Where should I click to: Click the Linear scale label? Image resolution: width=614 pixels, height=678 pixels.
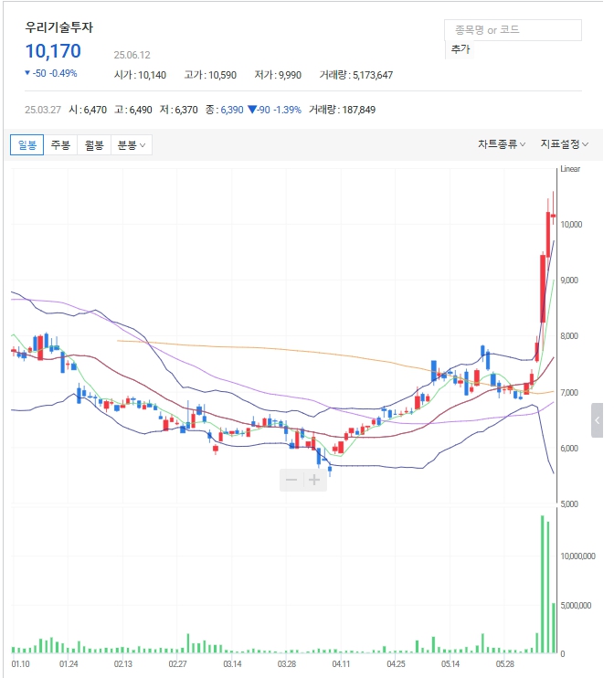click(x=570, y=169)
